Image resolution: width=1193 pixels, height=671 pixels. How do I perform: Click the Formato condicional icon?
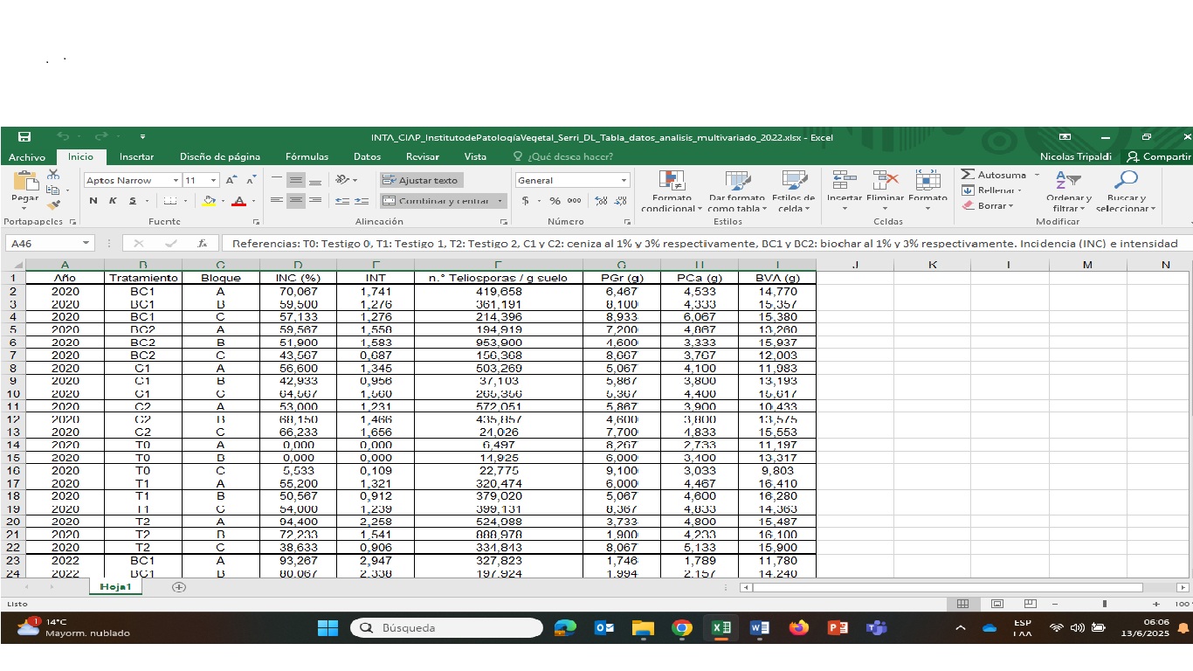click(672, 180)
